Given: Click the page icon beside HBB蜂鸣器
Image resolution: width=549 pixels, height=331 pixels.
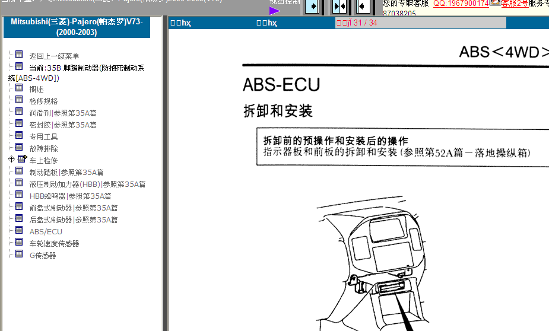Looking at the screenshot, I should pos(19,195).
